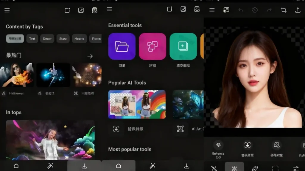Open the Crop tool in the editor toolbar

point(284,10)
